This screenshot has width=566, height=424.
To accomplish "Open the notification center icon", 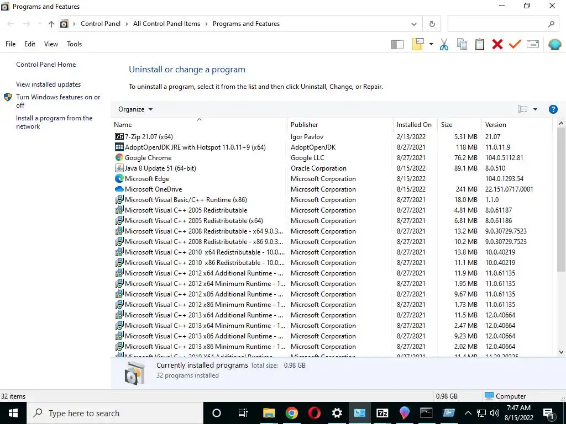I will pyautogui.click(x=548, y=413).
